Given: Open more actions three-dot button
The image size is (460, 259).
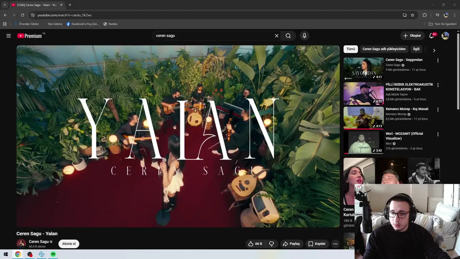Looking at the screenshot, I should 335,244.
